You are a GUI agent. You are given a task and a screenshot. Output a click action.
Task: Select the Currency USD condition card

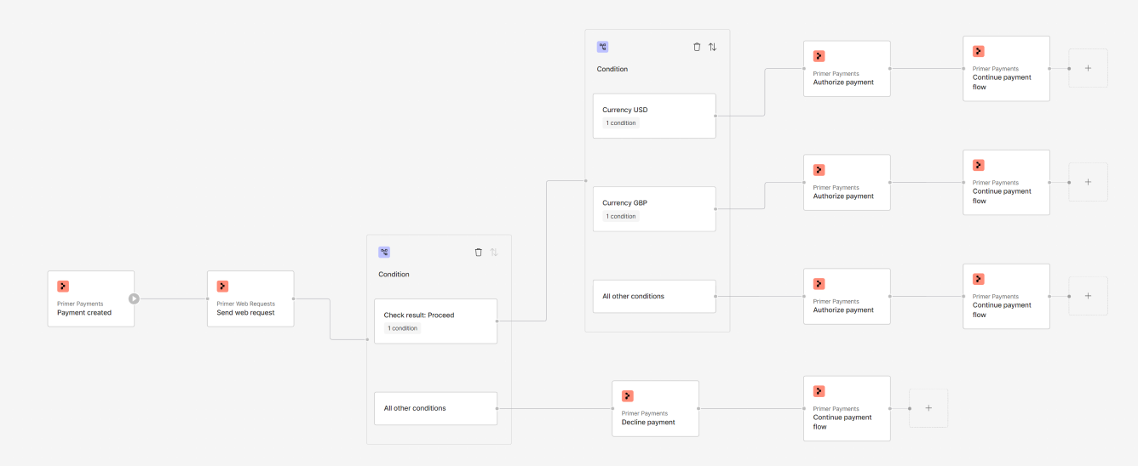coord(654,116)
